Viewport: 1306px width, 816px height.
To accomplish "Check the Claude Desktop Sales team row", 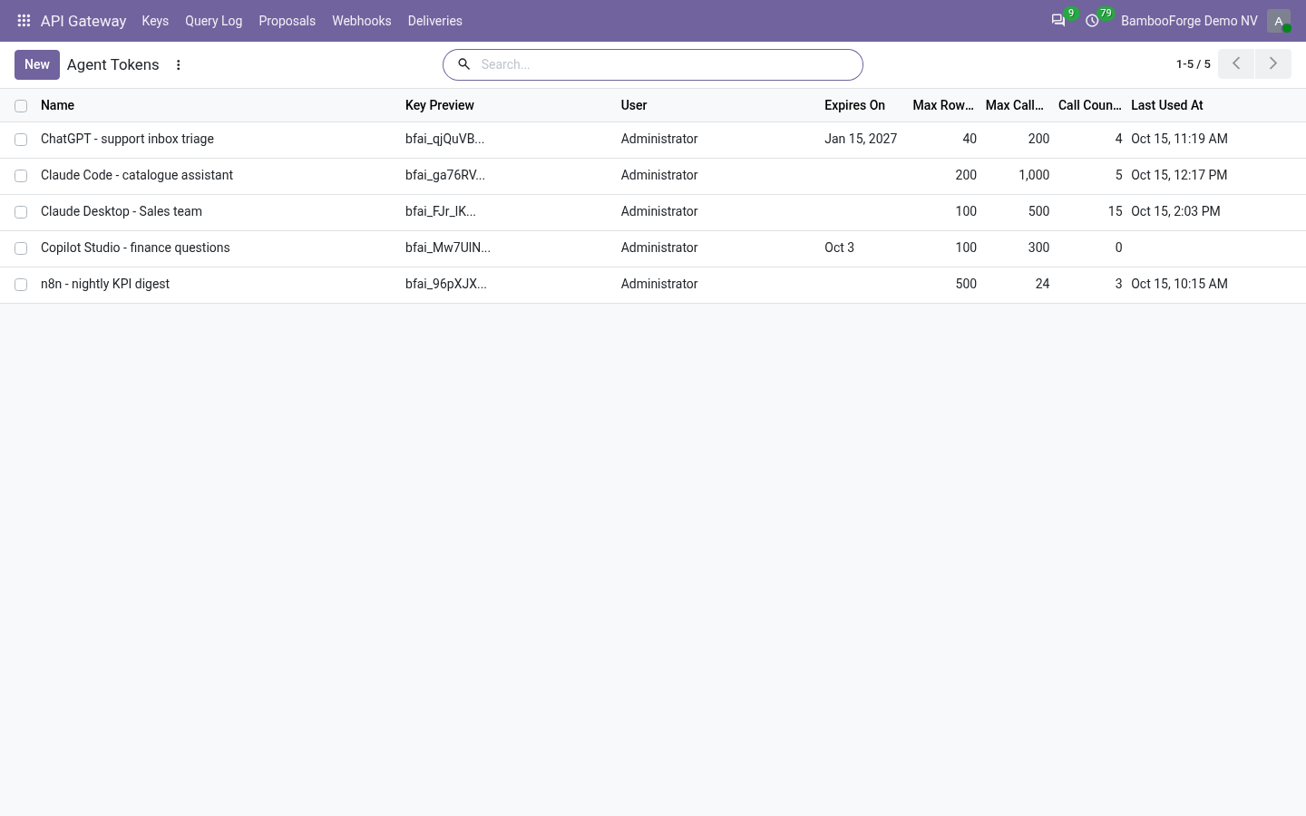I will (x=21, y=212).
